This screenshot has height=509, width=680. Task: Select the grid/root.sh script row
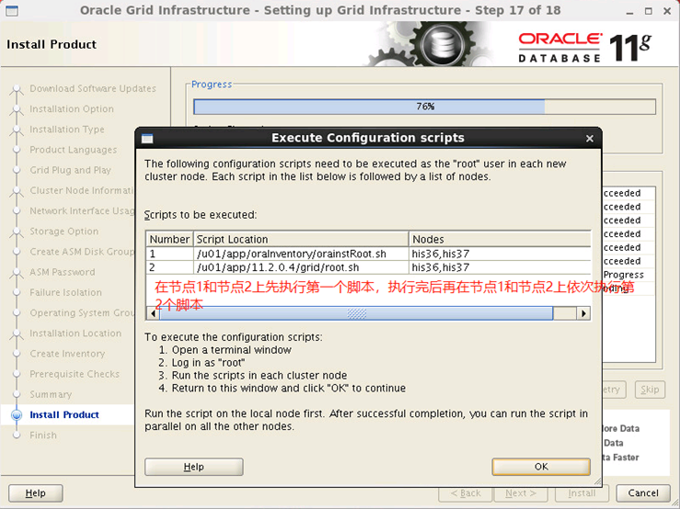pos(368,267)
